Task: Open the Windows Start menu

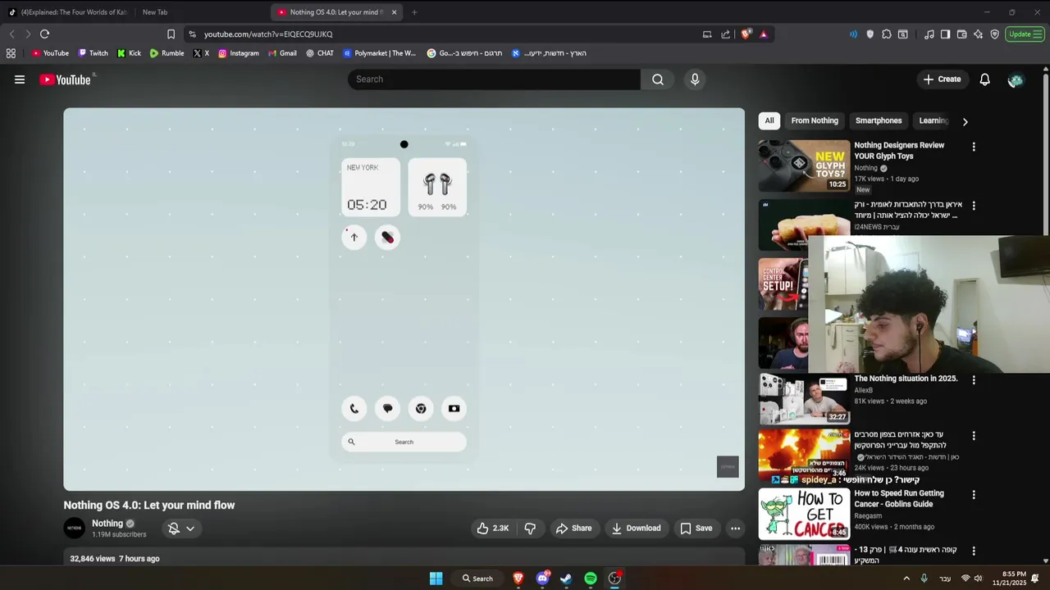Action: [436, 579]
